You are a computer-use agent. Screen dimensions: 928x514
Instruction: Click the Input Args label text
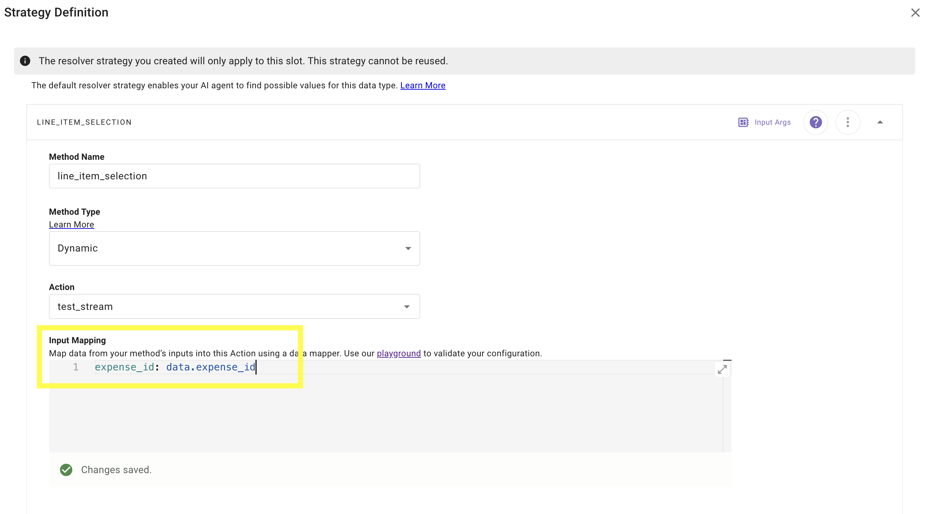tap(772, 122)
